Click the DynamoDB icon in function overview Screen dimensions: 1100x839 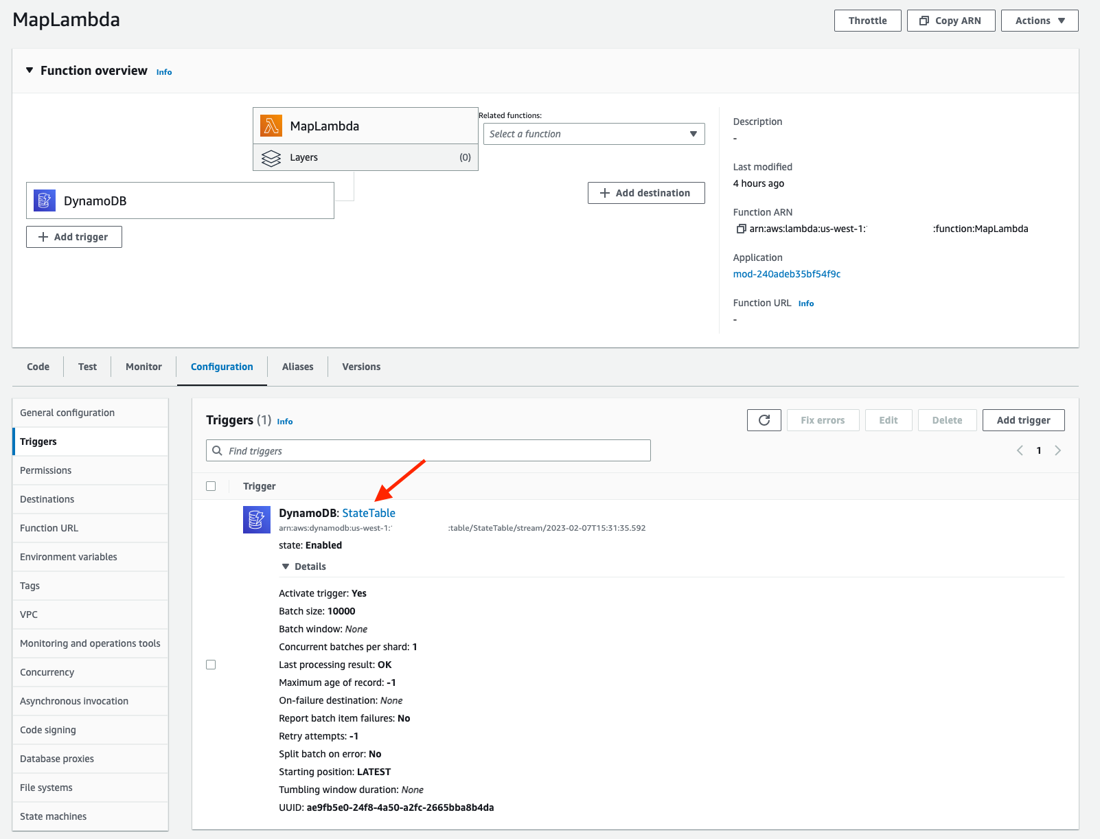click(x=45, y=200)
